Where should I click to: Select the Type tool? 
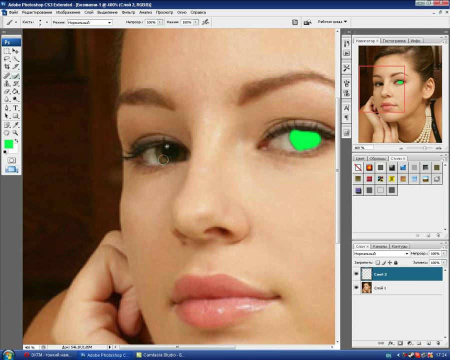click(15, 108)
